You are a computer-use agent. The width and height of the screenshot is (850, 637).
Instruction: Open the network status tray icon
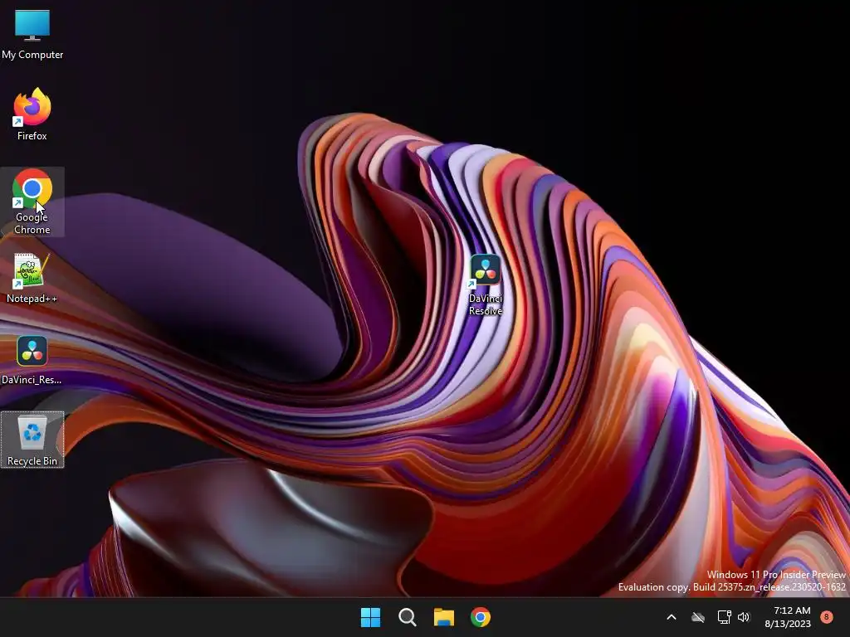pyautogui.click(x=724, y=617)
